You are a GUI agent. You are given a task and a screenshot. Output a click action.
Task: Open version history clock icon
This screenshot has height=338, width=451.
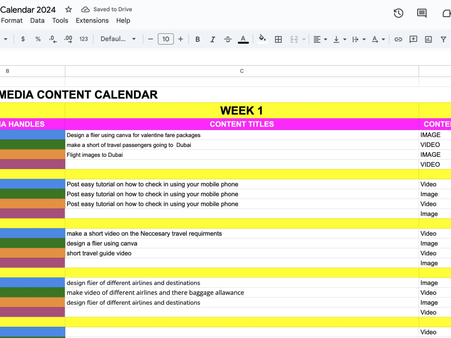[x=398, y=13]
